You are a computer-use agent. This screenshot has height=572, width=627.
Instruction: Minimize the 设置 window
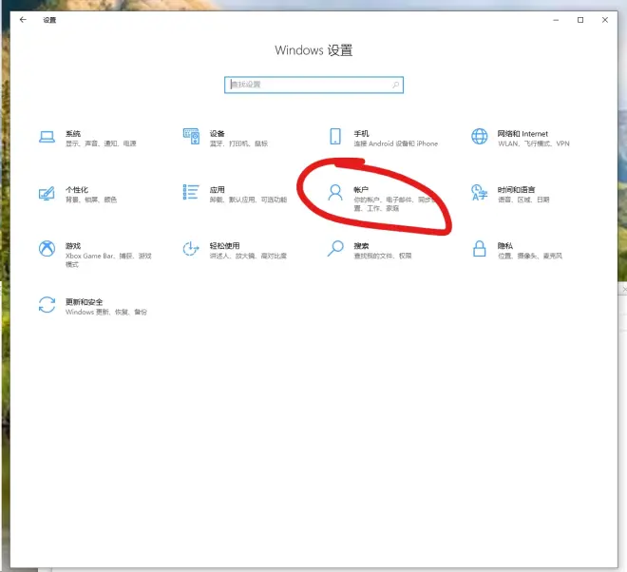click(556, 20)
